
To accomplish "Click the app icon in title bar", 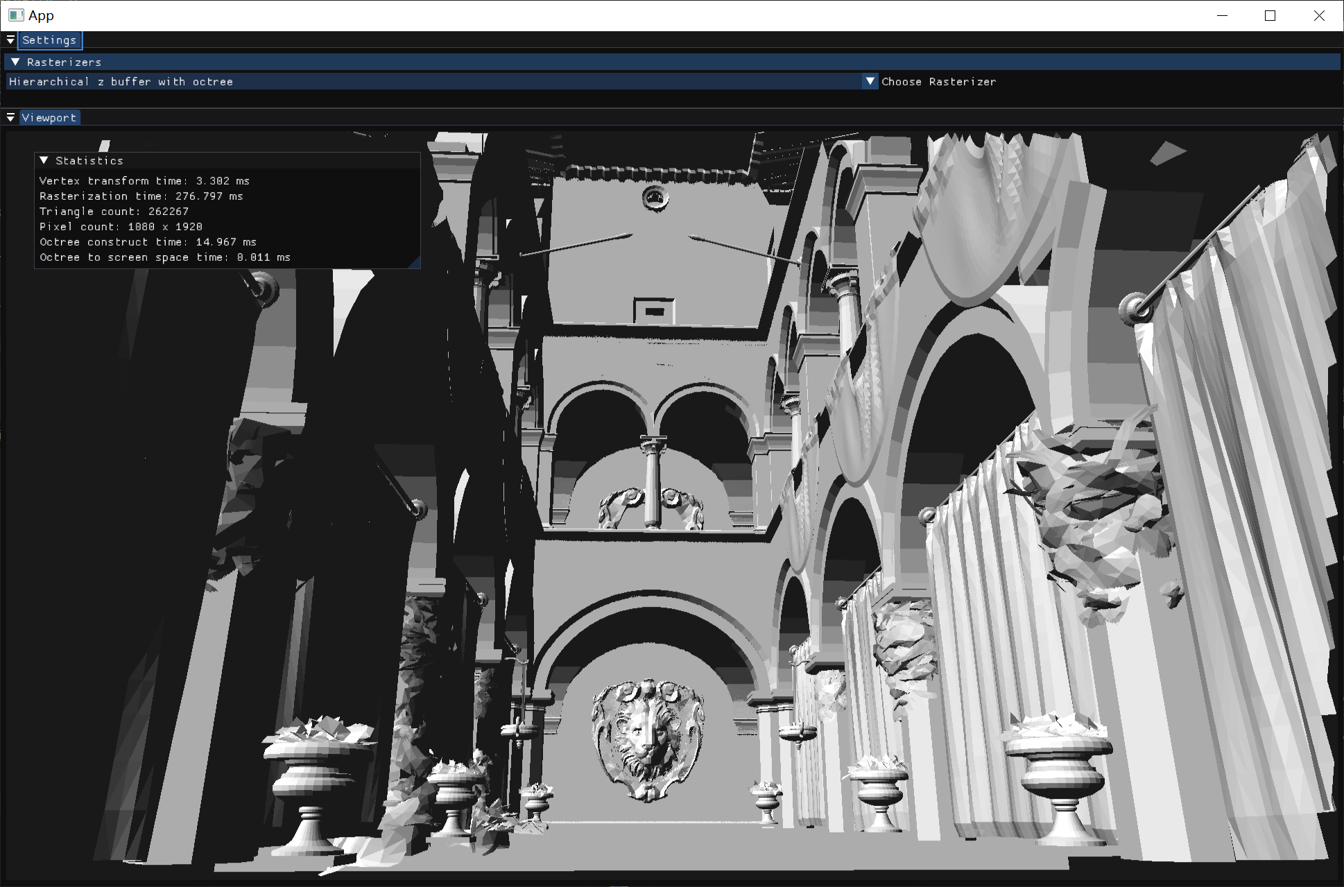I will tap(16, 15).
